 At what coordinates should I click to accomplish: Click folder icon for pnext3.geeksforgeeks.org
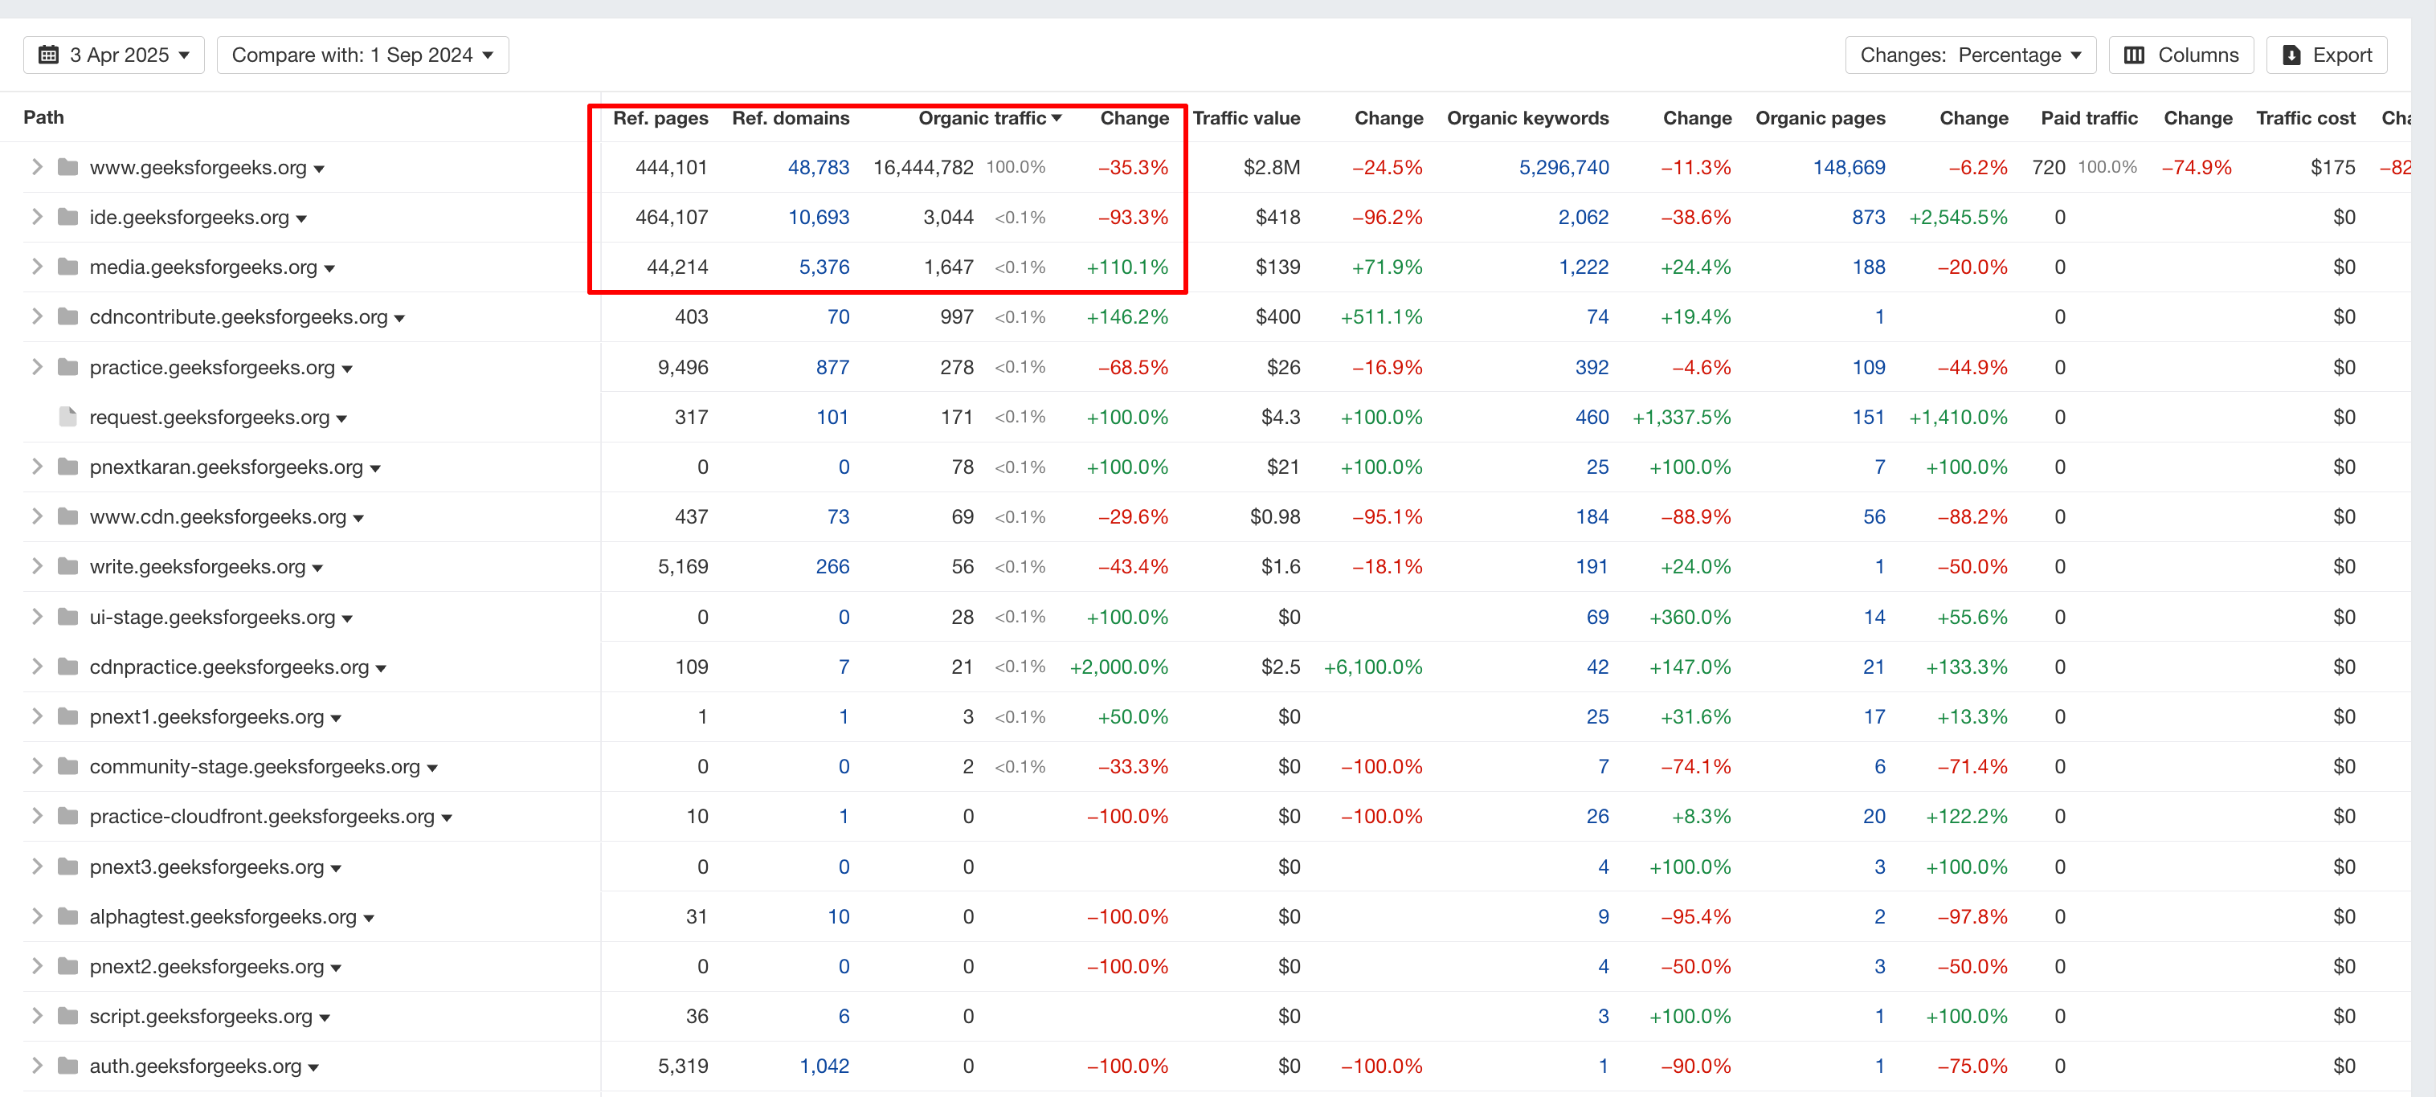(67, 867)
